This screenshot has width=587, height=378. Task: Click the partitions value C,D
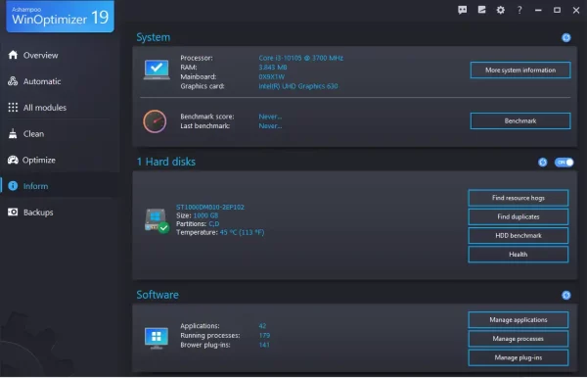(x=213, y=224)
